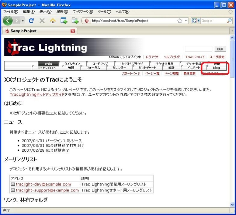Open the address bar history dropdown
Image resolution: width=236 pixels, height=215 pixels.
[x=186, y=21]
